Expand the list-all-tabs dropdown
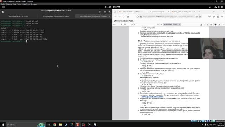Screen dimensions: 225x127 pyautogui.click(x=214, y=12)
